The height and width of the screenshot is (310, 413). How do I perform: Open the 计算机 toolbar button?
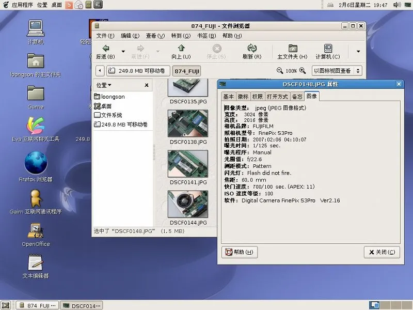328,52
